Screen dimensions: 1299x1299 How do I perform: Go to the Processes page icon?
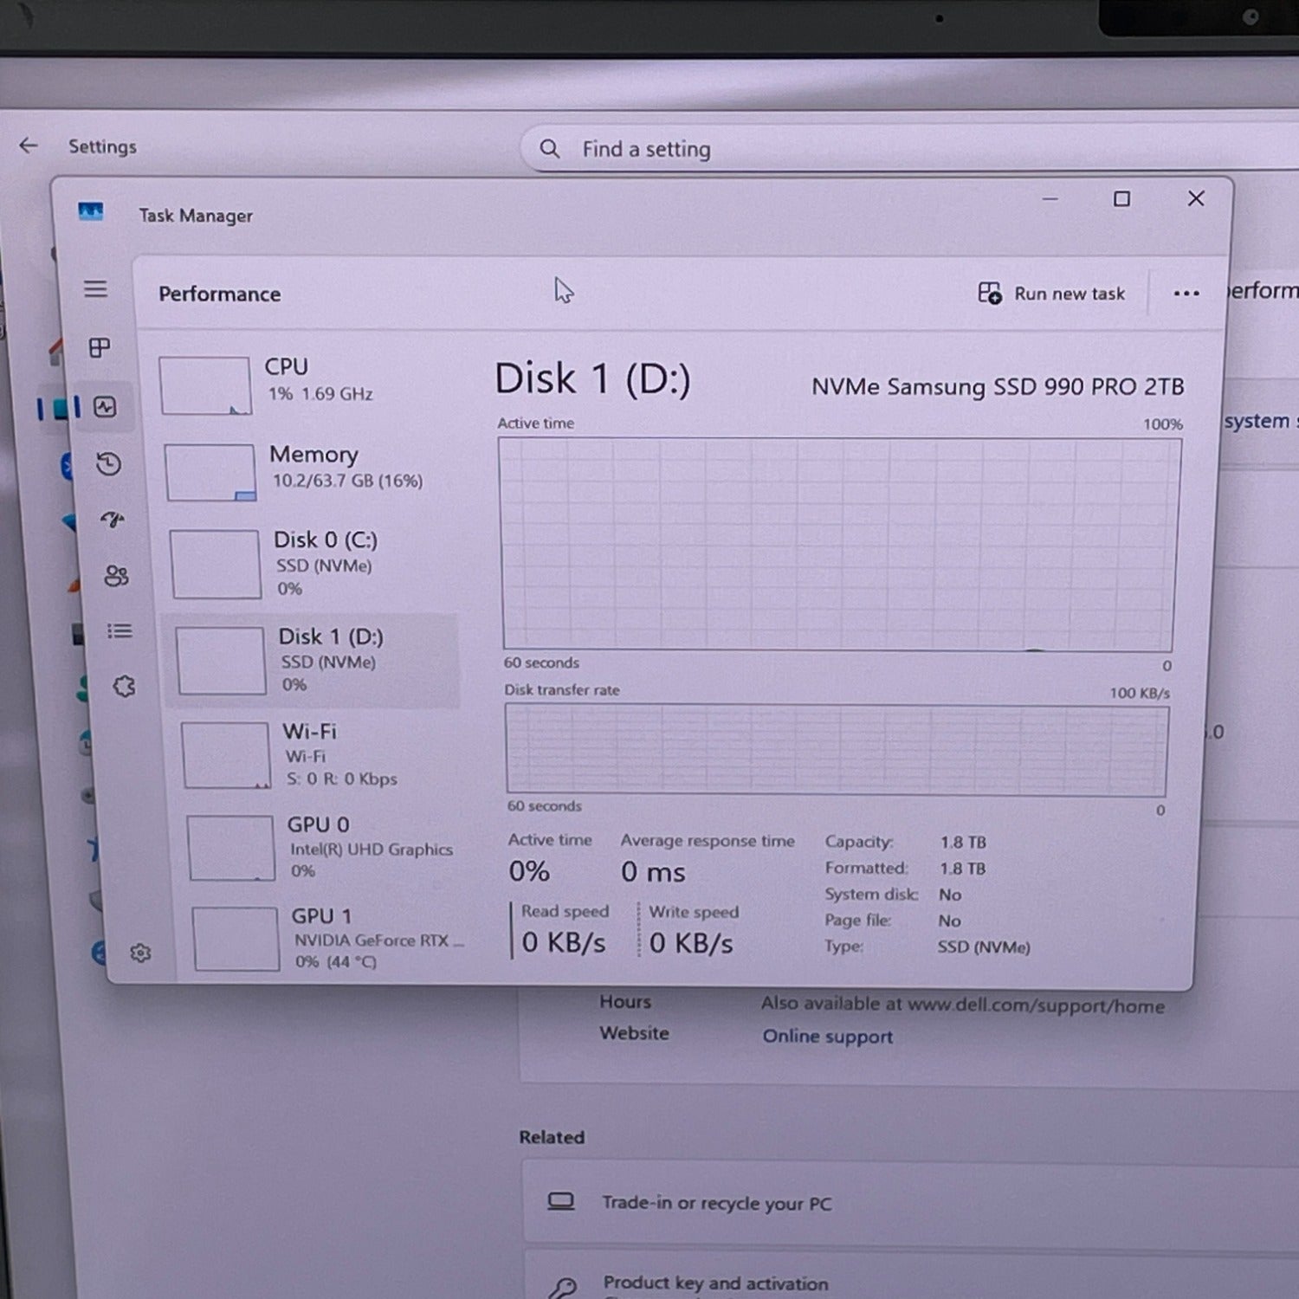tap(100, 348)
